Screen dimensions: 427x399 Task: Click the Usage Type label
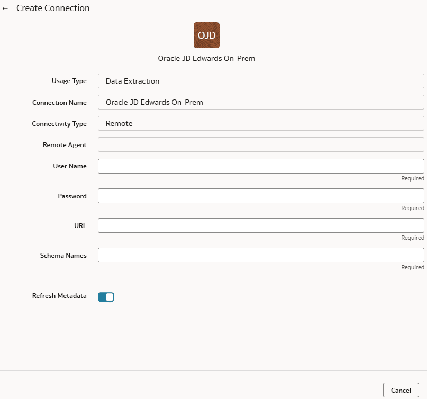click(69, 81)
